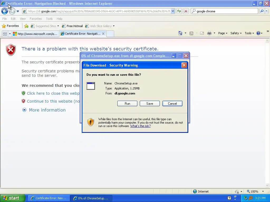Click the Print icon
The height and width of the screenshot is (202, 270).
[x=209, y=33]
